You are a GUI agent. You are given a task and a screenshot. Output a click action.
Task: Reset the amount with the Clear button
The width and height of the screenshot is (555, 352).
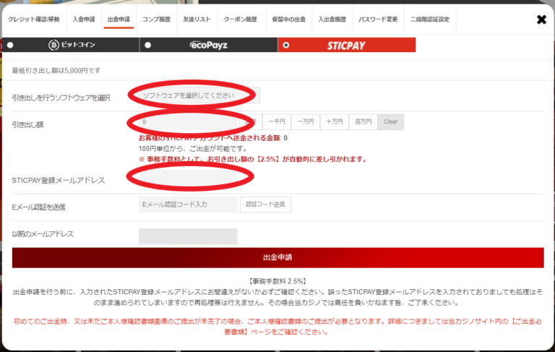[x=391, y=122]
